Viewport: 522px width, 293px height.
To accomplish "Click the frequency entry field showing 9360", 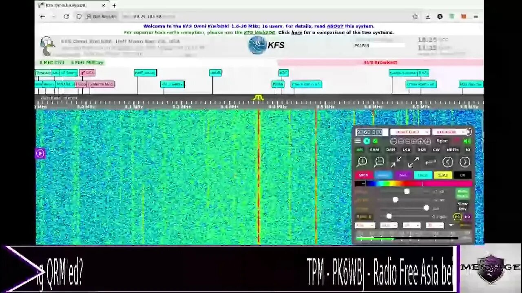I will click(371, 132).
